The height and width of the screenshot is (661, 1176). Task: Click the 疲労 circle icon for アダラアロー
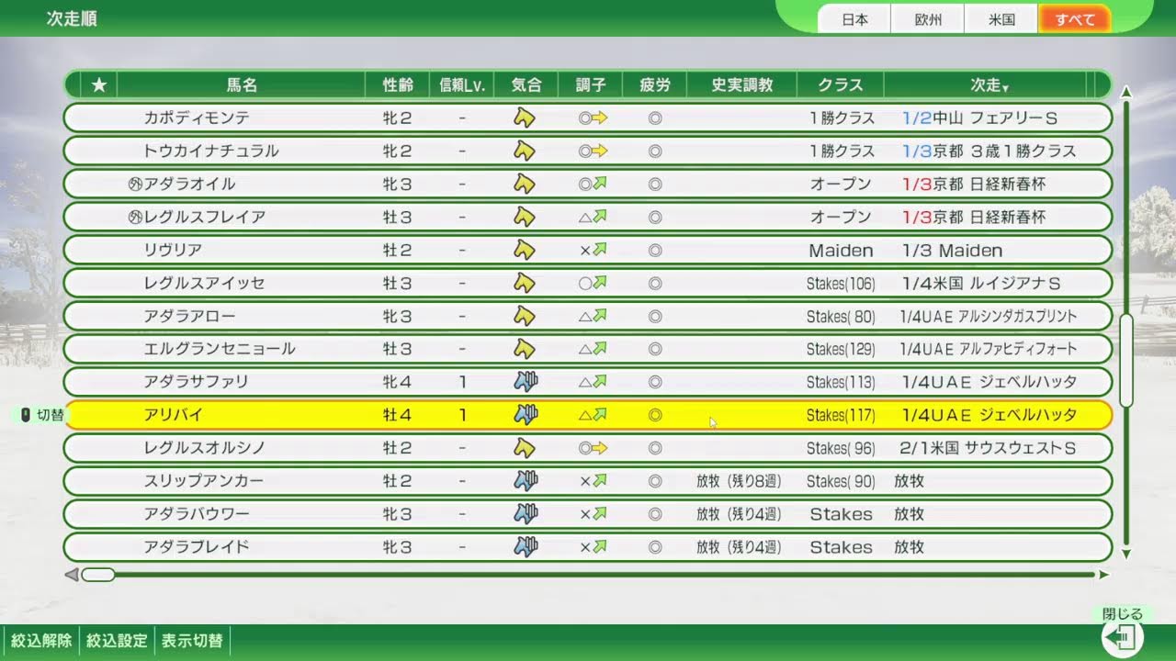pyautogui.click(x=655, y=316)
